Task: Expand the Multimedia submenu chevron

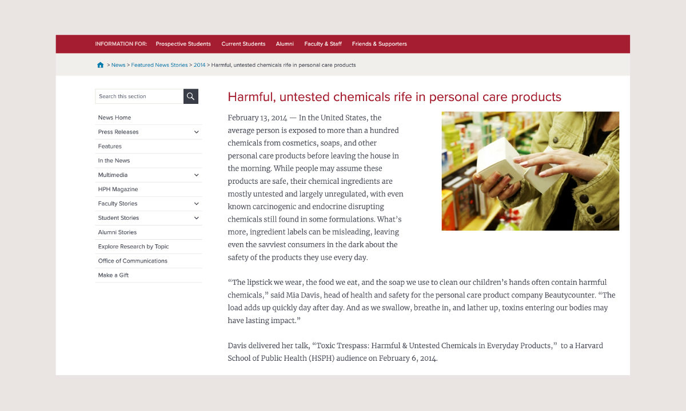Action: click(196, 175)
